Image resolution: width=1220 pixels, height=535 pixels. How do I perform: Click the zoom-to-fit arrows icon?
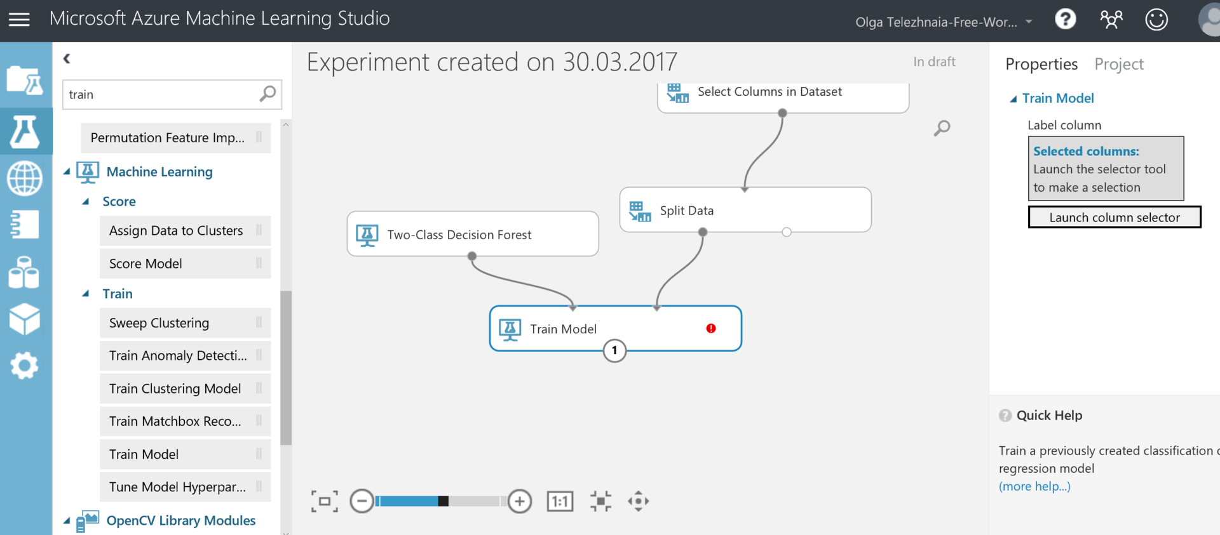click(x=600, y=501)
